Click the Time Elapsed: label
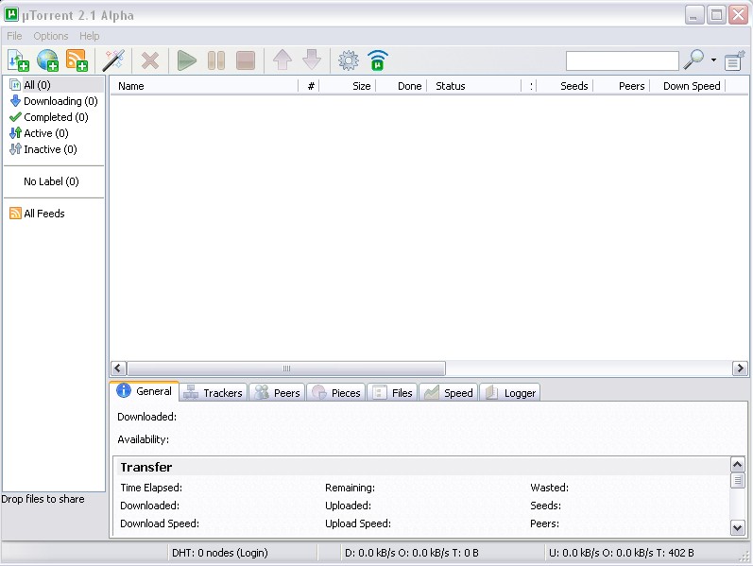753x566 pixels. [x=151, y=488]
